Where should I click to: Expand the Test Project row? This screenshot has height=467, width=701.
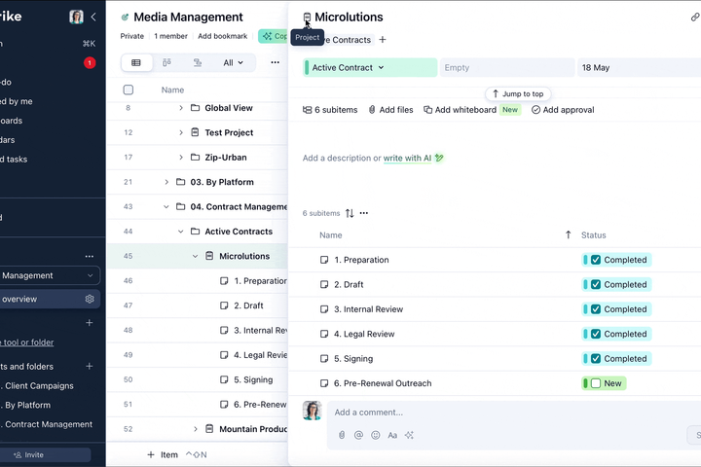point(181,132)
